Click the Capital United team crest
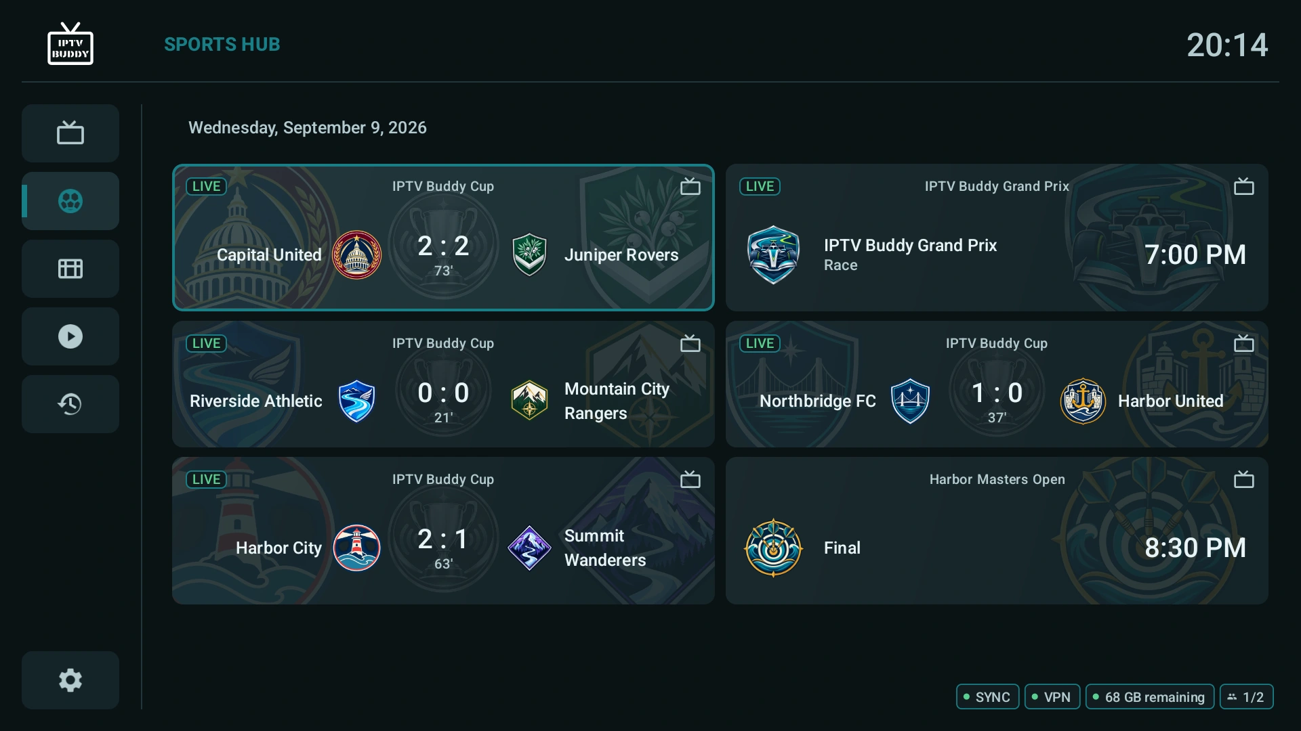The image size is (1301, 731). tap(357, 255)
